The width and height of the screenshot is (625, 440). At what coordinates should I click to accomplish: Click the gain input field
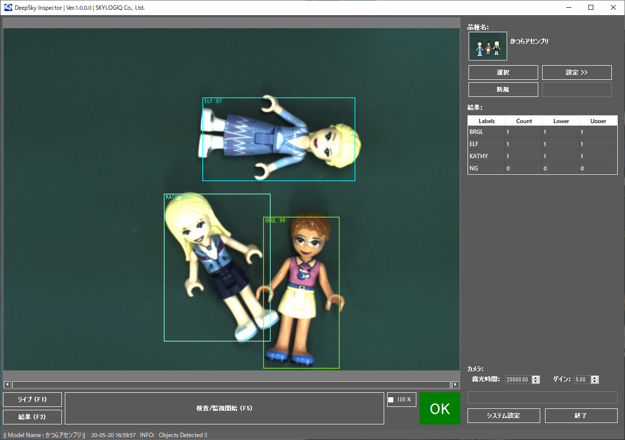click(582, 380)
